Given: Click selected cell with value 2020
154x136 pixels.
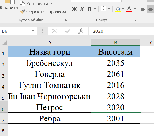Looking at the screenshot, I should (115, 107).
